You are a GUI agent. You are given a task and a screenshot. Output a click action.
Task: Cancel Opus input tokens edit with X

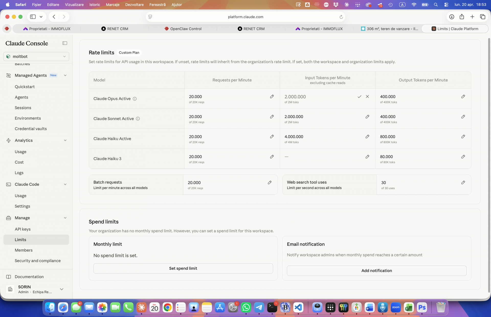point(367,97)
